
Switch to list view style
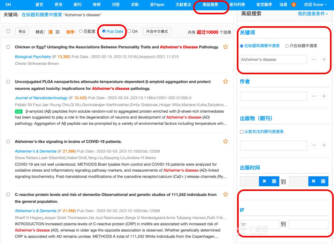(x=51, y=32)
